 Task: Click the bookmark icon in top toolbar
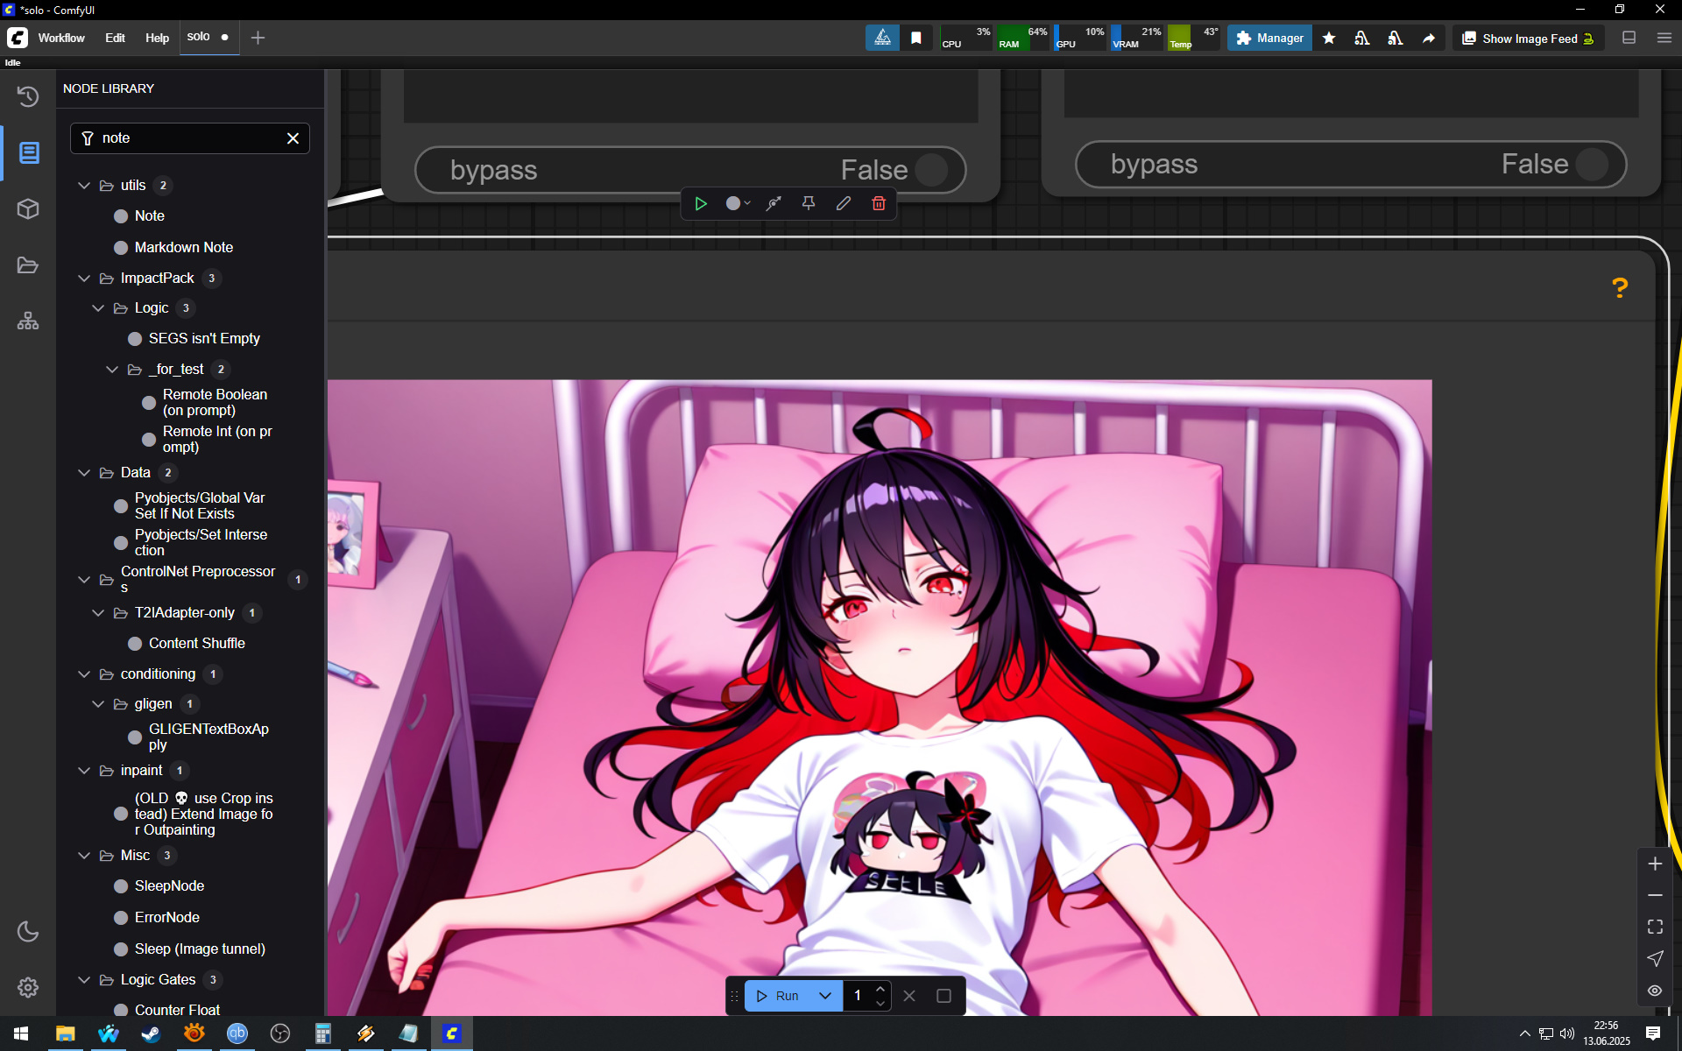click(x=916, y=38)
